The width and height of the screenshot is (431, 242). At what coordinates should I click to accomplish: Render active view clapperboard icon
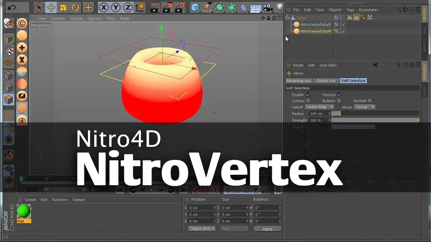click(x=155, y=7)
